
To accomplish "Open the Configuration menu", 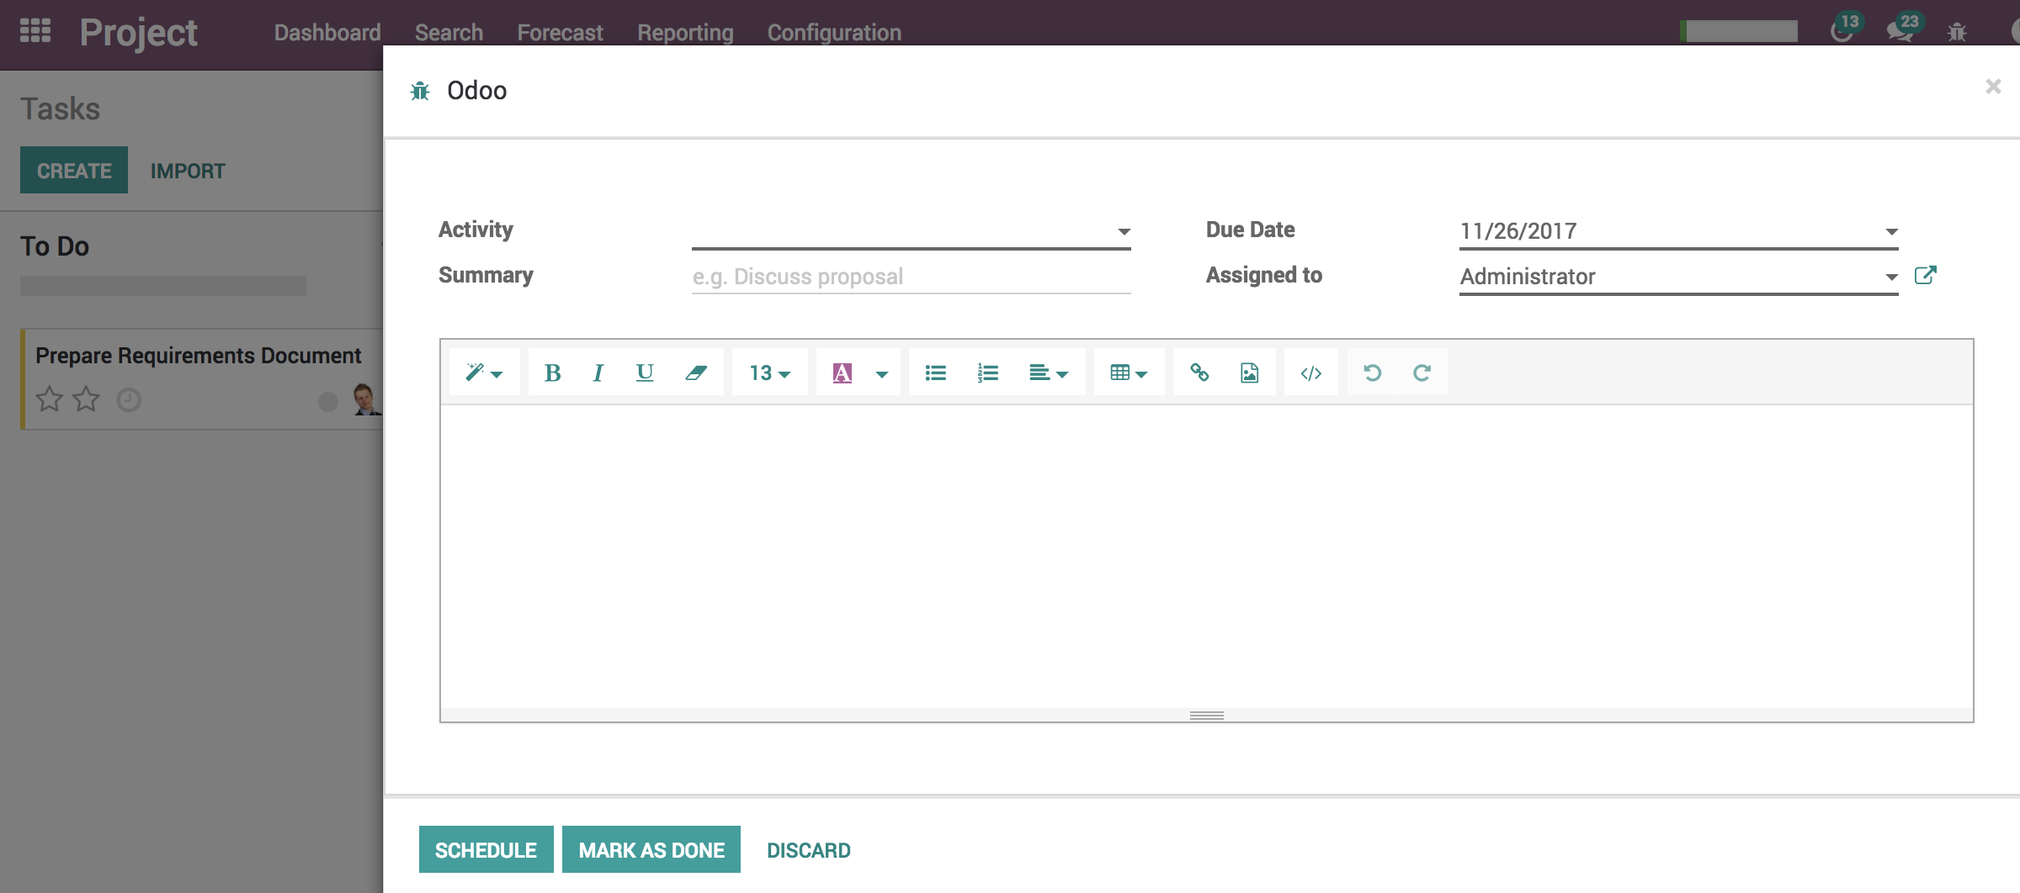I will point(834,33).
